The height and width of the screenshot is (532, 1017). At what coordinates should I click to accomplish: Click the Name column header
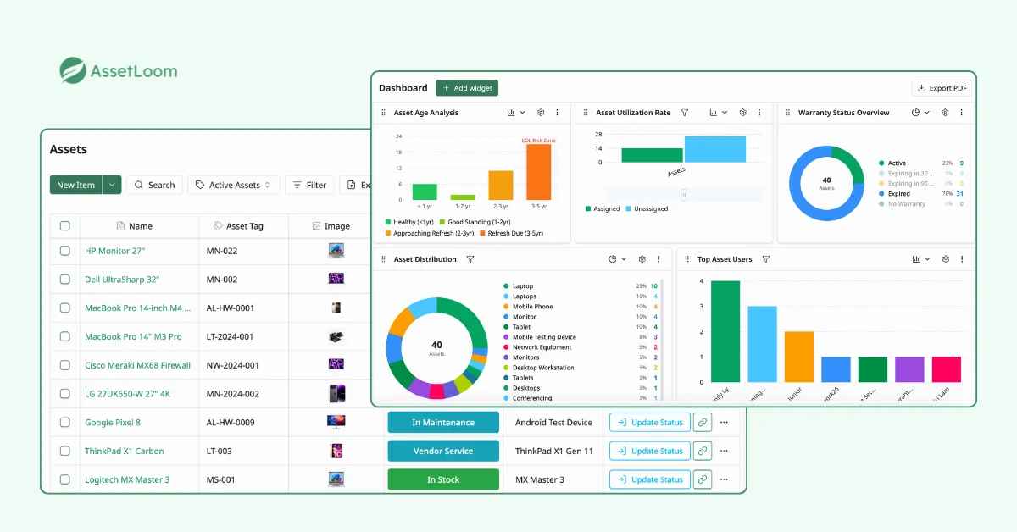[x=134, y=226]
